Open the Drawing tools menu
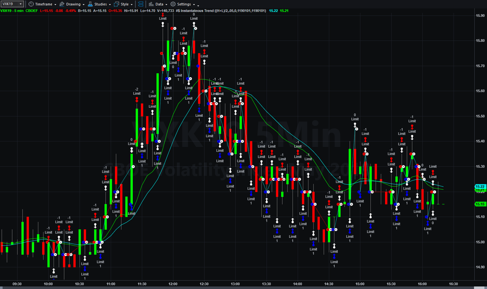487x289 pixels. [72, 4]
